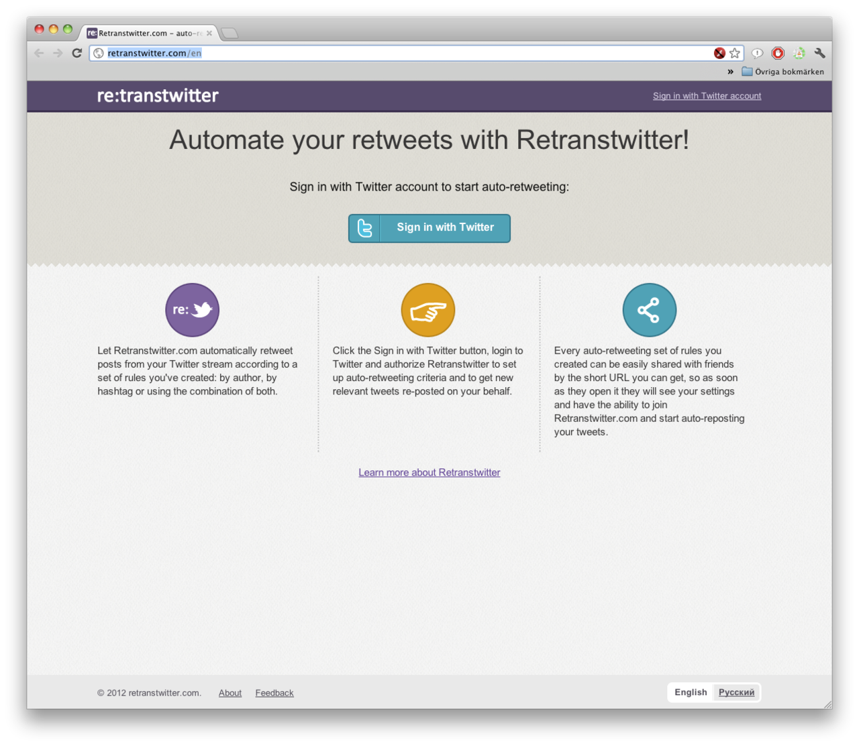This screenshot has width=859, height=746.
Task: Click the Automate your retweets heading
Action: [429, 140]
